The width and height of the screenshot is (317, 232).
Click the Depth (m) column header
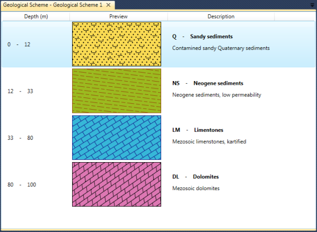[36, 16]
